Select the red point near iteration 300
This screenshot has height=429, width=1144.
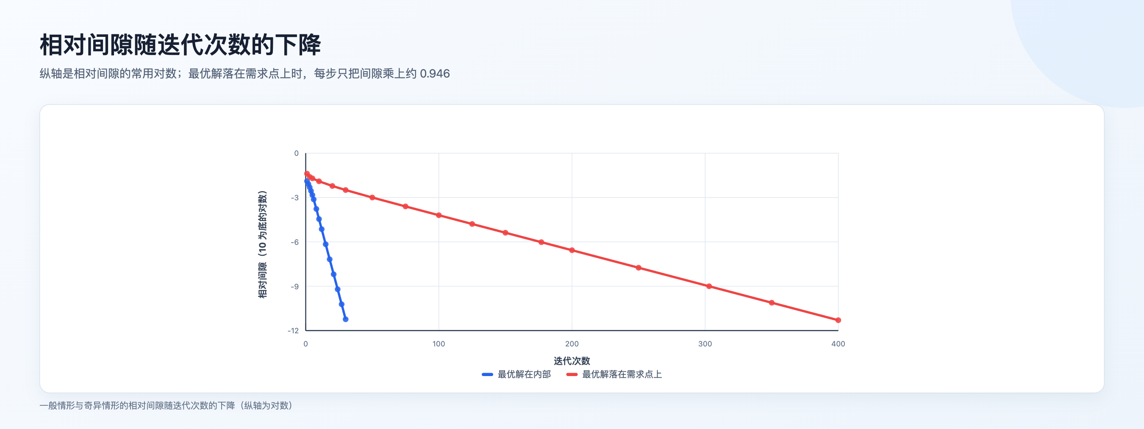[709, 286]
